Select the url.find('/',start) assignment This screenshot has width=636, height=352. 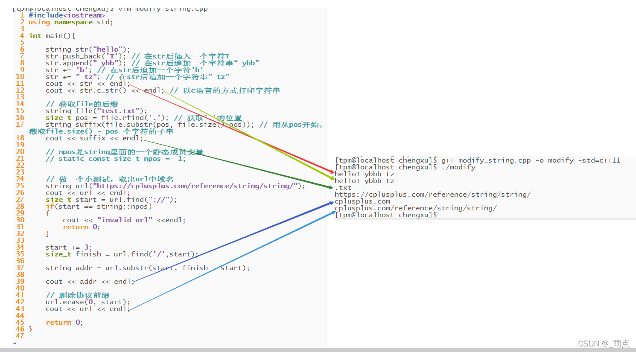coord(122,254)
